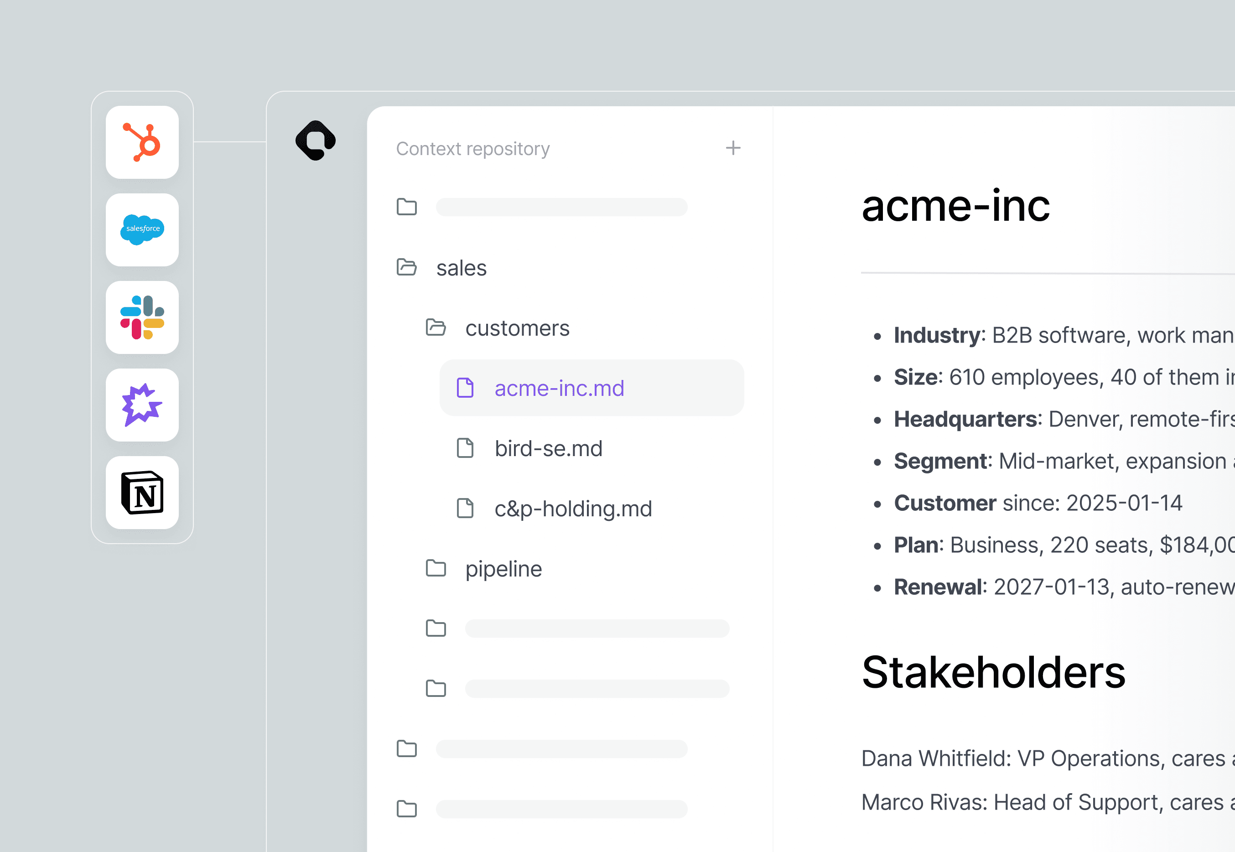Image resolution: width=1235 pixels, height=852 pixels.
Task: Click the acme-inc document title
Action: [x=955, y=206]
